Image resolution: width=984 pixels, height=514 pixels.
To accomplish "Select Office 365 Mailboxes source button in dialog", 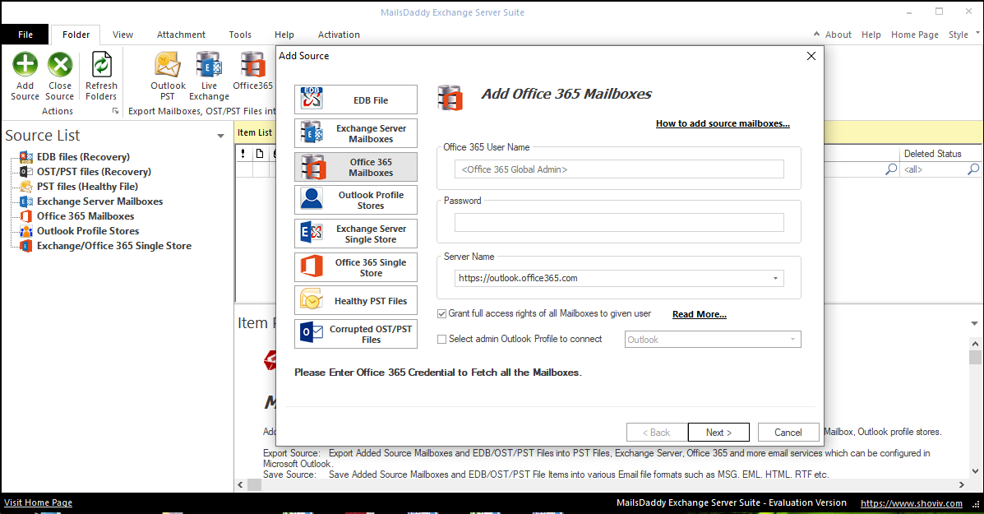I will 356,167.
